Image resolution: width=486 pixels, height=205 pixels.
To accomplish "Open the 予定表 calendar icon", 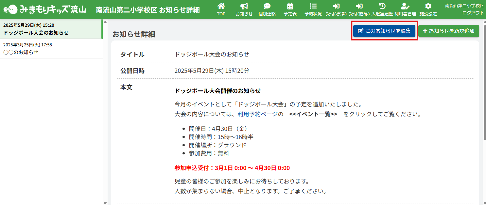I will (x=290, y=7).
